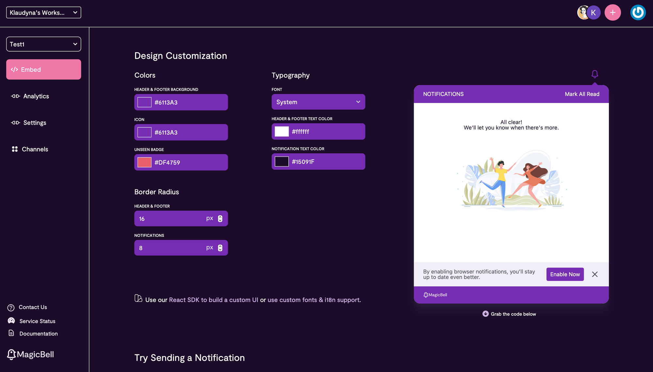The image size is (653, 372).
Task: Click the Unseen Badge color swatch
Action: pyautogui.click(x=144, y=162)
